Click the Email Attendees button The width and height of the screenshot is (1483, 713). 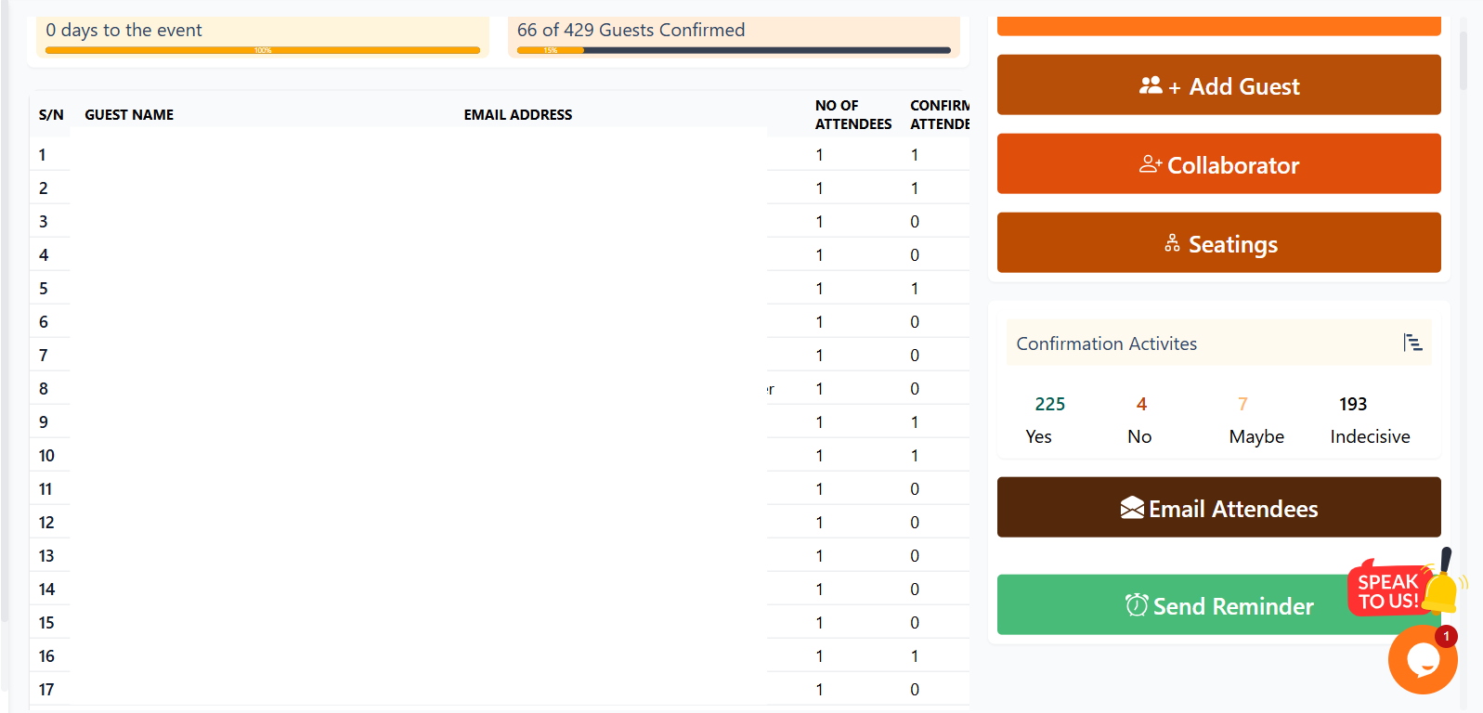click(1218, 507)
